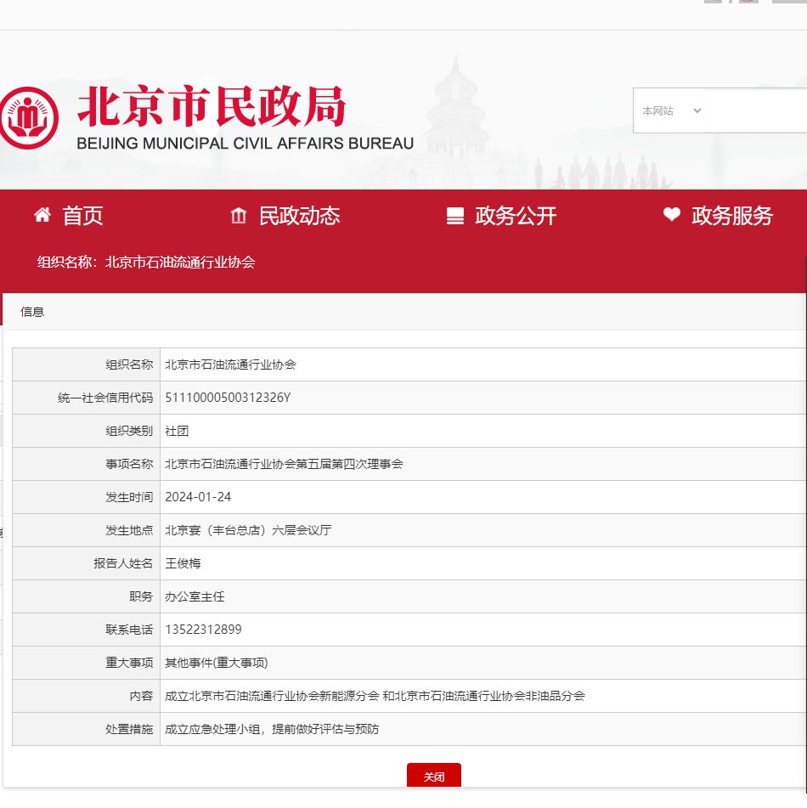Select organization category value 社团
This screenshot has height=808, width=807.
(x=177, y=431)
